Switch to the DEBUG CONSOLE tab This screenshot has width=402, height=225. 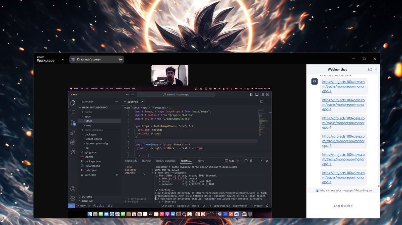click(x=166, y=161)
